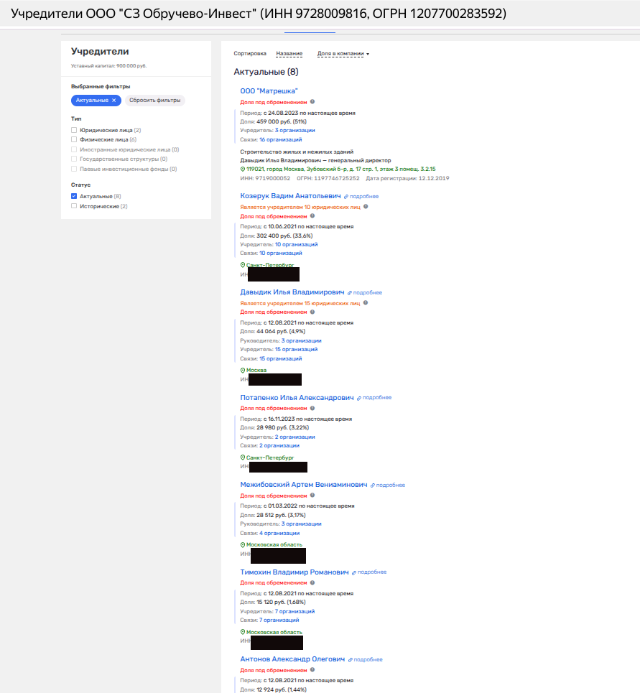640x693 pixels.
Task: Open the ООО "Матрешка" company link
Action: coord(269,91)
